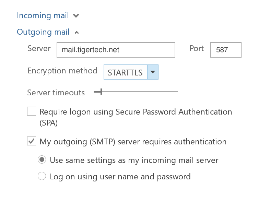Screen dimensions: 258x202
Task: Select the same settings as incoming server radio
Action: [42, 160]
